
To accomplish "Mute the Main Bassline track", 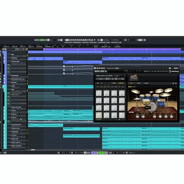I will pyautogui.click(x=8, y=75).
